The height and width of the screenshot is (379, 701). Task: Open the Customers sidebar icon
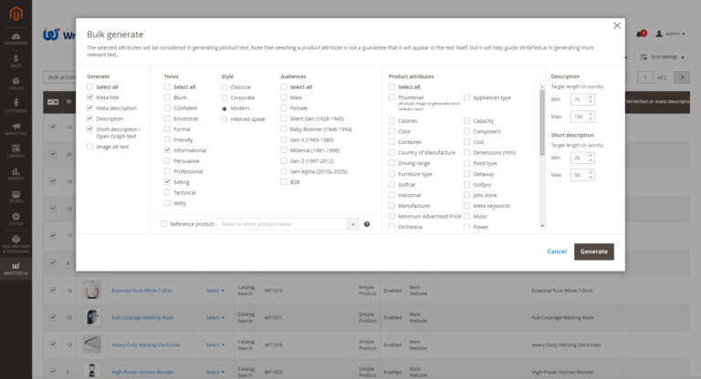click(16, 106)
